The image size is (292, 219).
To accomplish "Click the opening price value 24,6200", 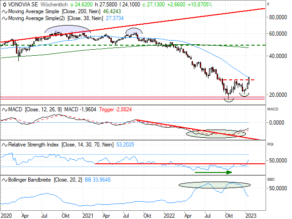I will click(x=84, y=5).
